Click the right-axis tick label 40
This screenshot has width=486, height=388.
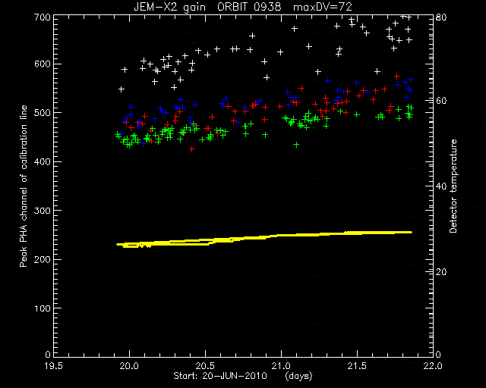point(441,186)
